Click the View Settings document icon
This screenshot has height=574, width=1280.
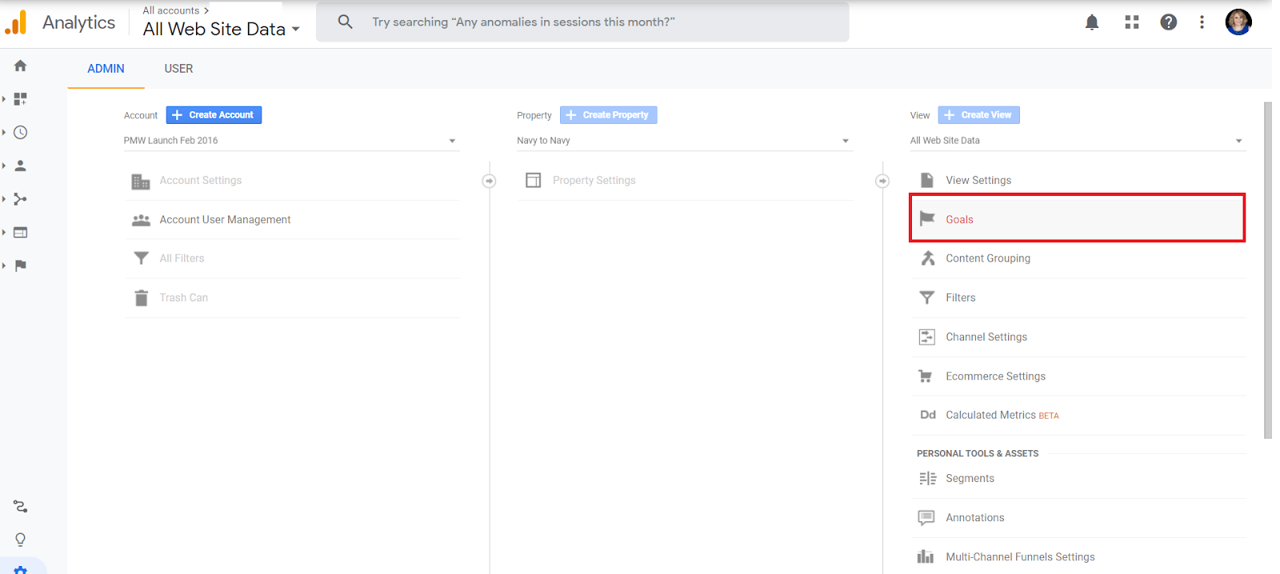927,180
